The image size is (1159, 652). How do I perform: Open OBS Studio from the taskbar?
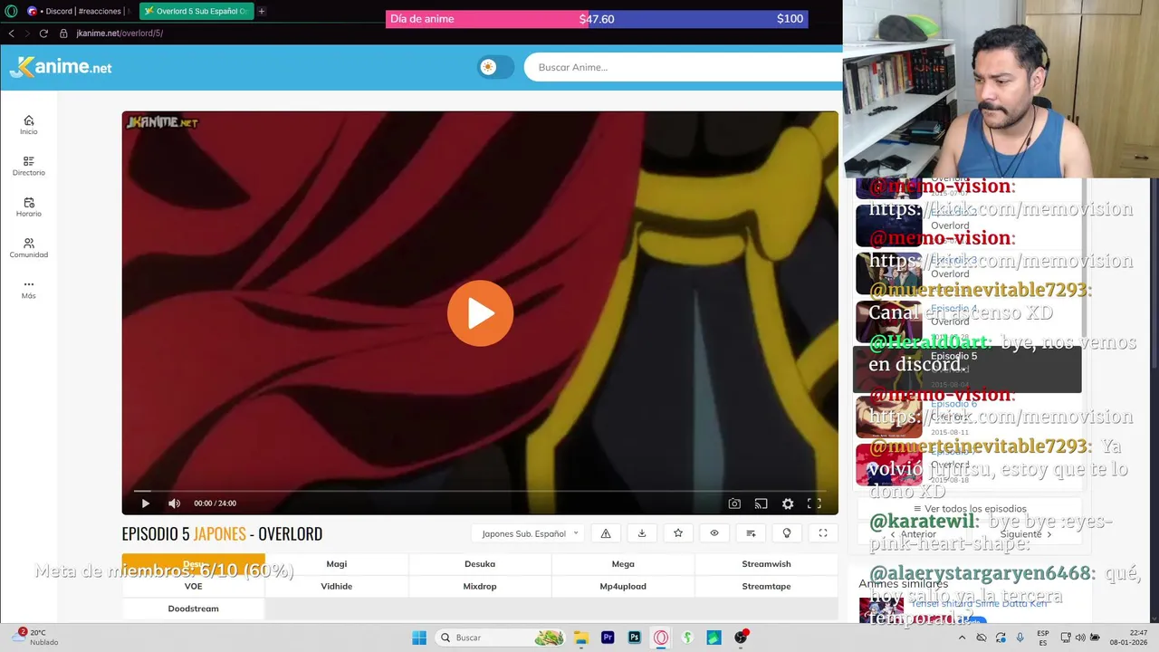[x=741, y=638]
